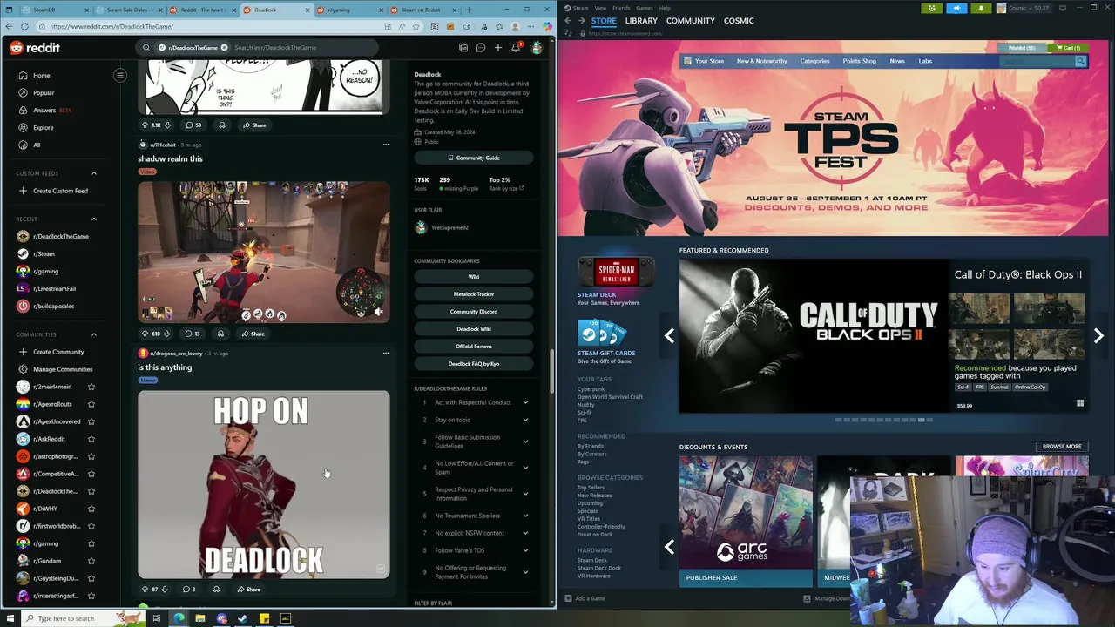The width and height of the screenshot is (1115, 627).
Task: Toggle the favorite star for r/Gundam
Action: [x=91, y=561]
